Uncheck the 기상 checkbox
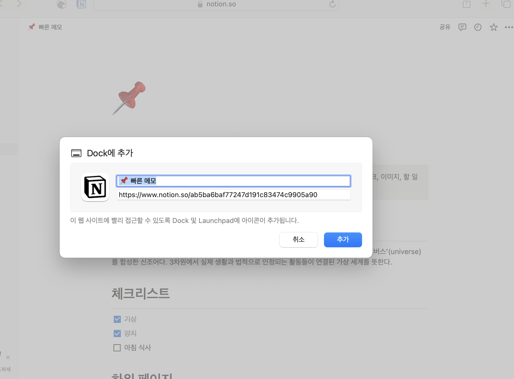Viewport: 514px width, 379px height. [x=117, y=319]
